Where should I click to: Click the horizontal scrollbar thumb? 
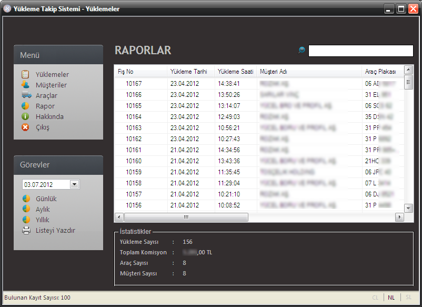[x=186, y=217]
